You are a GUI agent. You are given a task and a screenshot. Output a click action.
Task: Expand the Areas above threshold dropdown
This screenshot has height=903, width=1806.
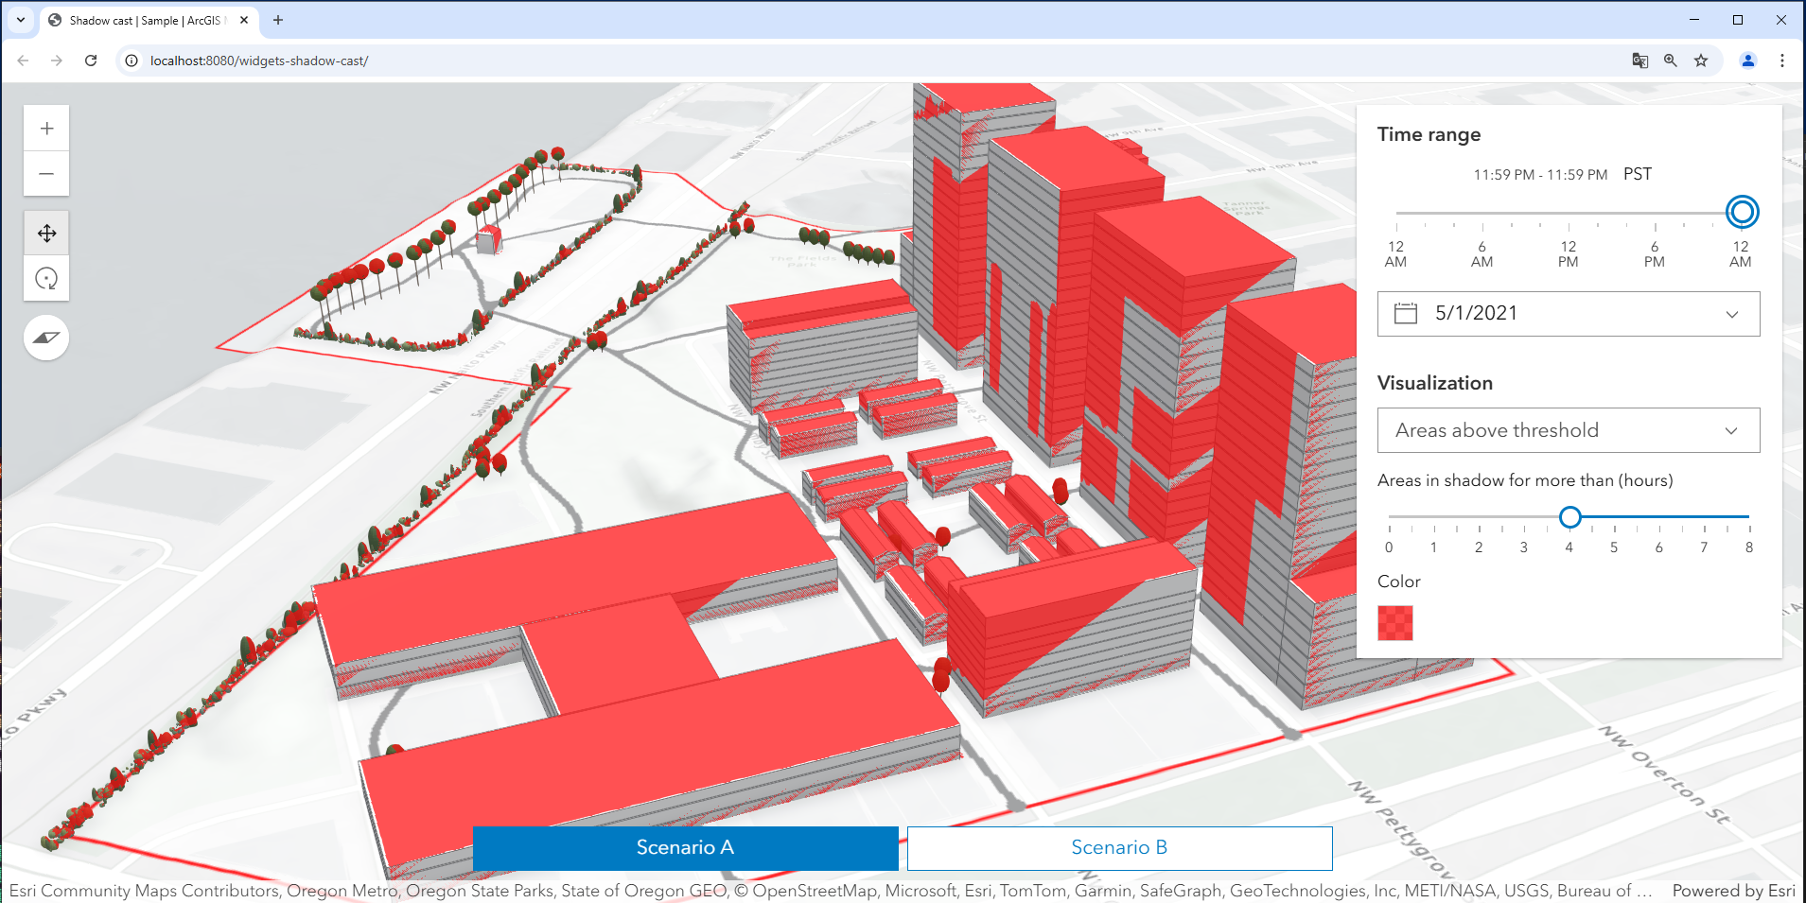(1569, 430)
